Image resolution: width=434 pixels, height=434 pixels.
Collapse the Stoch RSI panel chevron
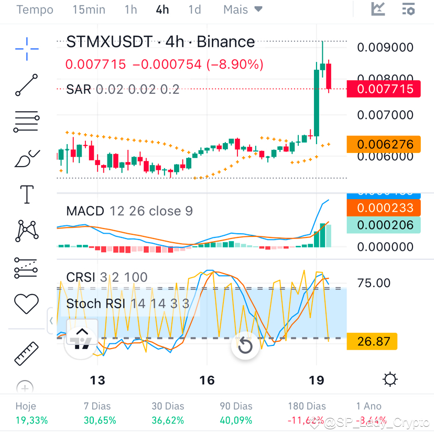click(x=51, y=321)
